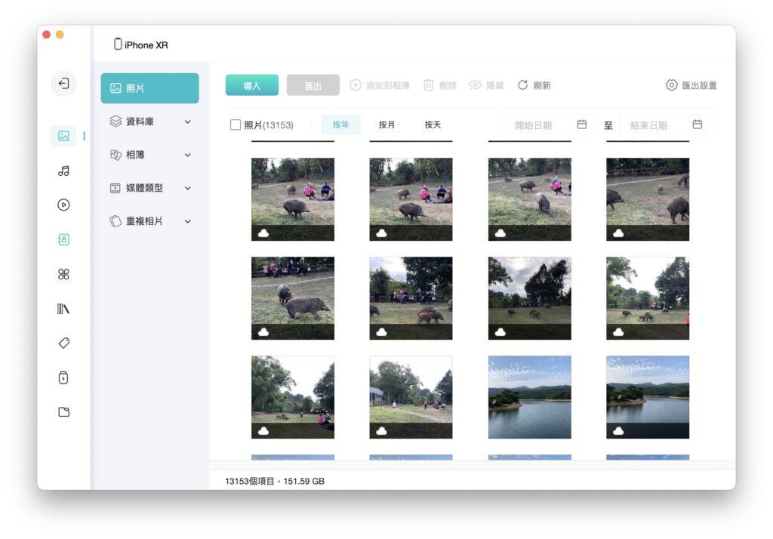The height and width of the screenshot is (539, 773).
Task: Switch to the 按天 view tab
Action: click(x=433, y=125)
